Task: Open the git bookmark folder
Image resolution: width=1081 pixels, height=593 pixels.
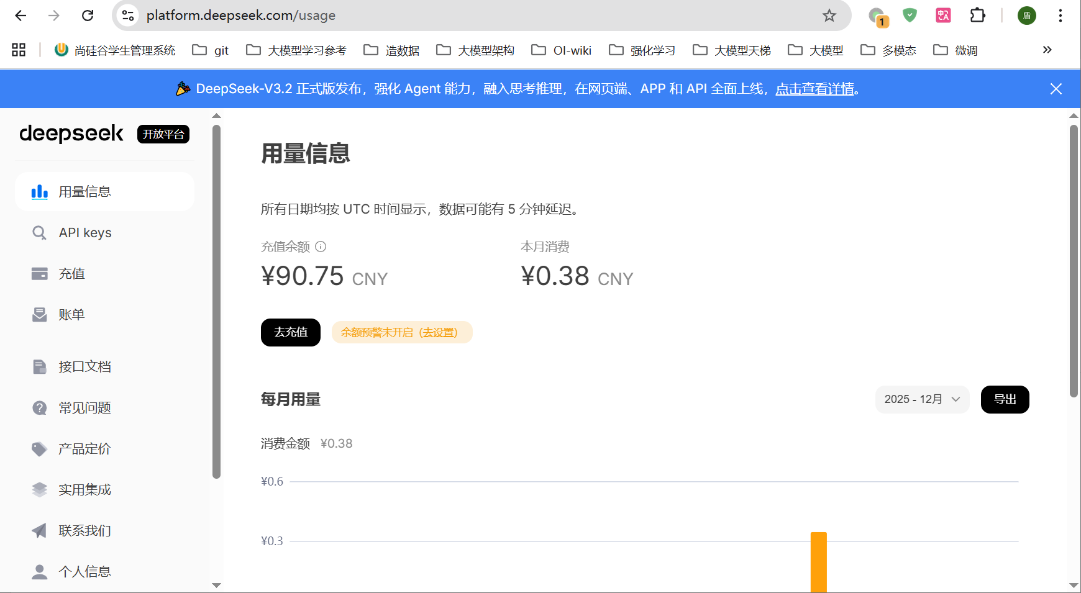Action: coord(211,50)
